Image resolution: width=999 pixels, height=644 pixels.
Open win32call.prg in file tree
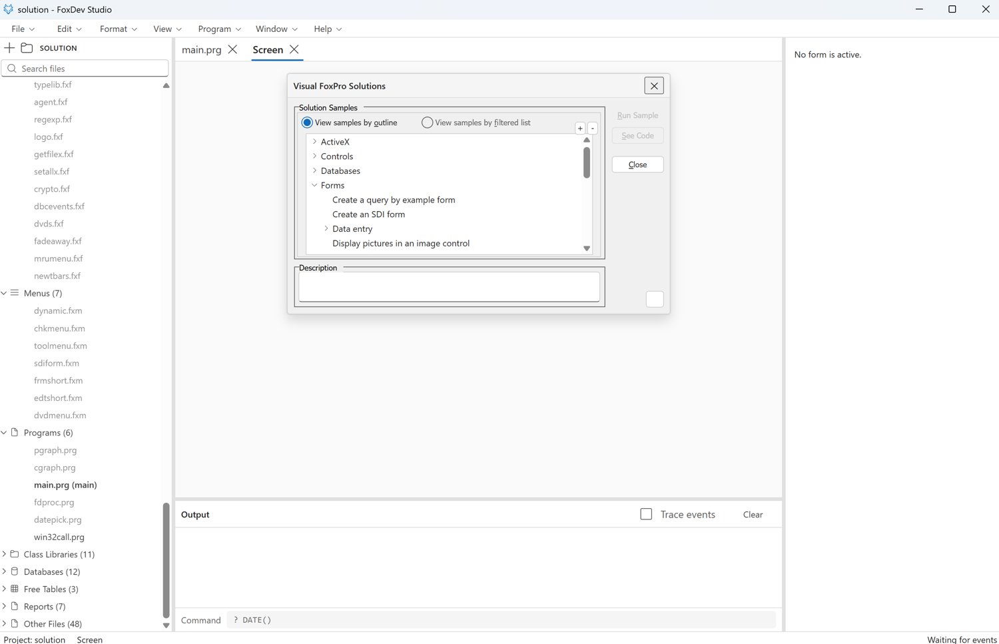point(59,537)
